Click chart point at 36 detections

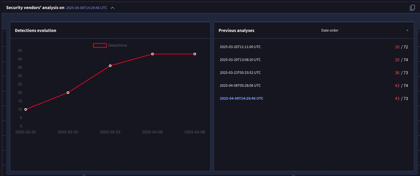(x=110, y=66)
